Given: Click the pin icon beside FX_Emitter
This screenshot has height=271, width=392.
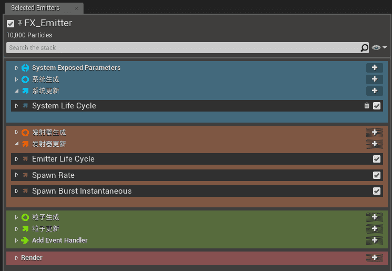Looking at the screenshot, I should coord(20,23).
